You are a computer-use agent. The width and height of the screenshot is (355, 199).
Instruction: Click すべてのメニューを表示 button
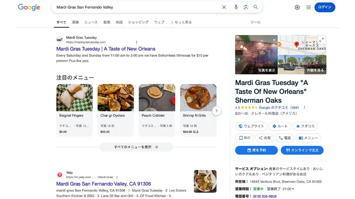(136, 147)
